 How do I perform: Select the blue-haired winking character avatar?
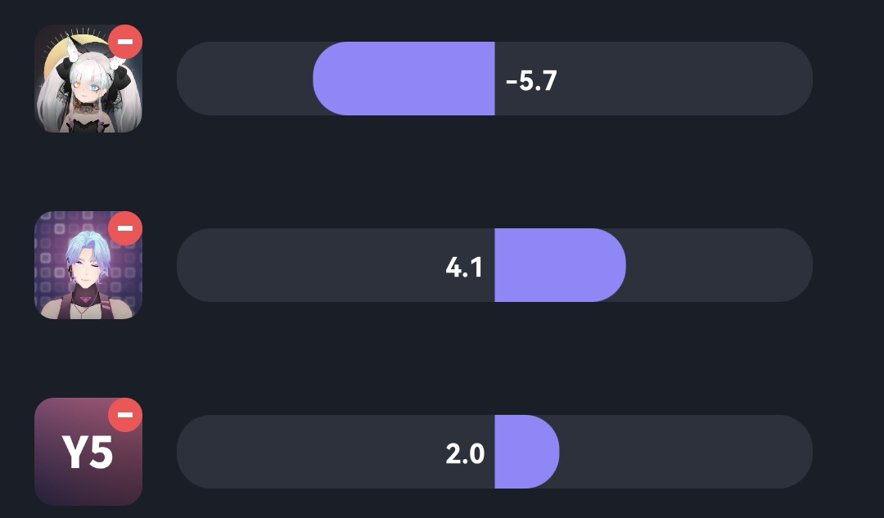coord(88,265)
